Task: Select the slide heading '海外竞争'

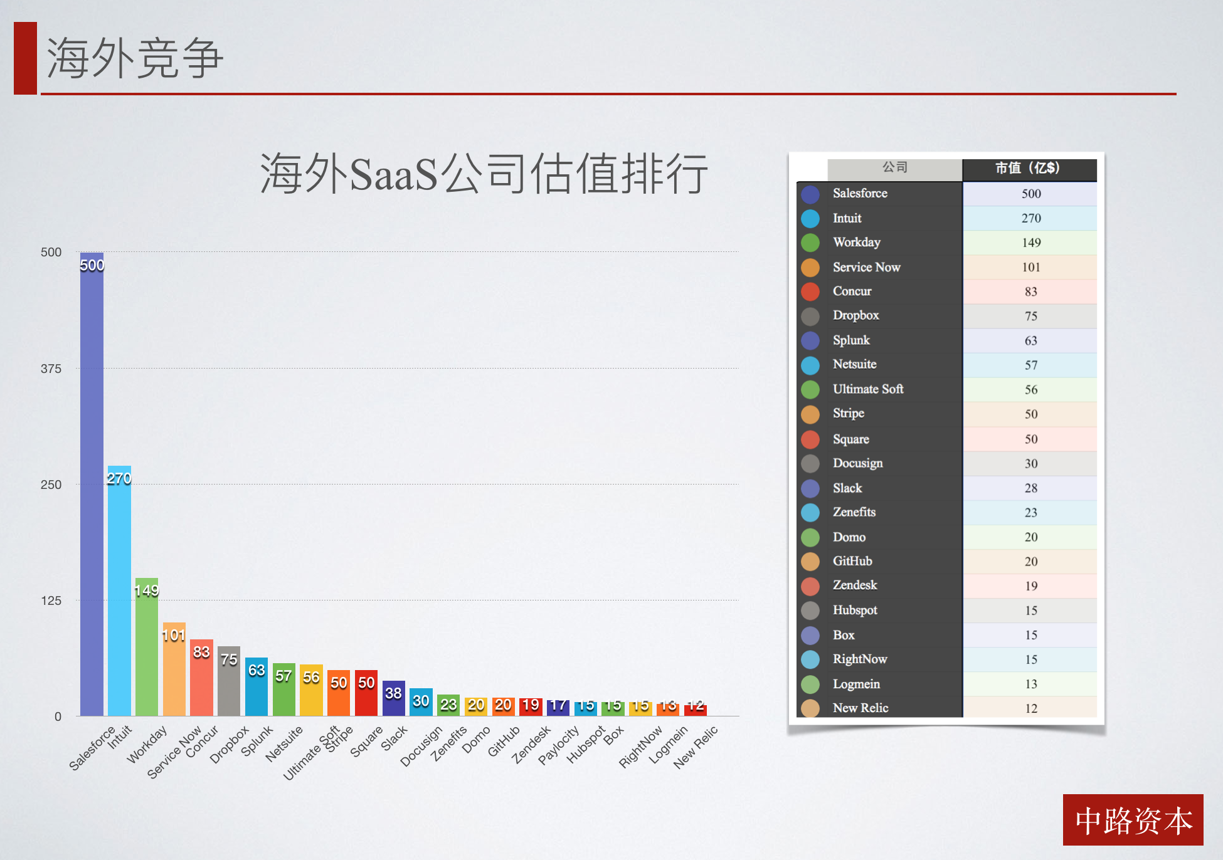Action: (x=135, y=58)
